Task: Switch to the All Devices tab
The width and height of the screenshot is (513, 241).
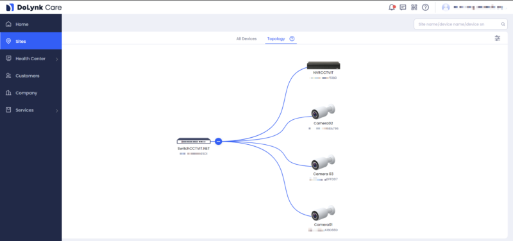Action: [x=246, y=38]
